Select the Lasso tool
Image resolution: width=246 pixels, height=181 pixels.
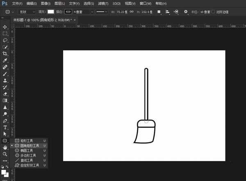point(5,41)
